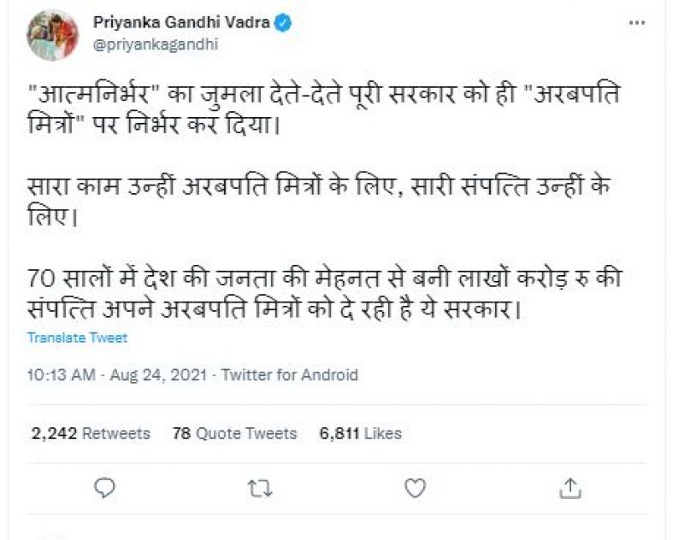Screen dimensions: 684x540
Task: View the 2,242 Retweets list
Action: coord(91,433)
